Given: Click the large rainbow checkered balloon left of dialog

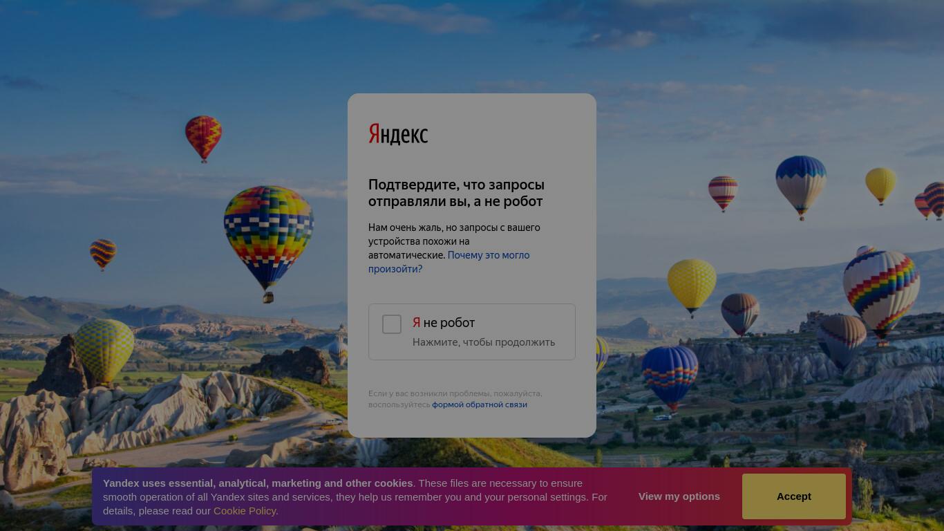Looking at the screenshot, I should [x=269, y=242].
